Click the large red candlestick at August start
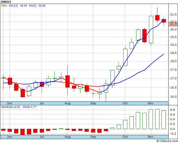 [68, 81]
